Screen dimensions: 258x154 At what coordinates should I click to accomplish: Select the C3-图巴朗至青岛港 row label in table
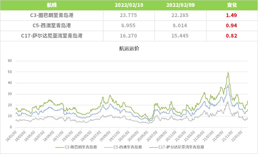click(52, 15)
